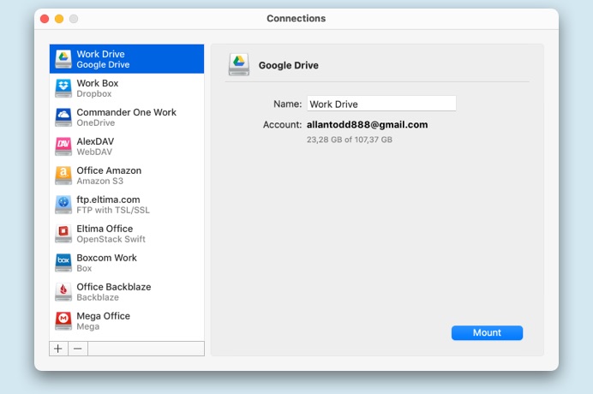Remove selected connection with minus button
Screen dimensions: 593x394
click(78, 349)
